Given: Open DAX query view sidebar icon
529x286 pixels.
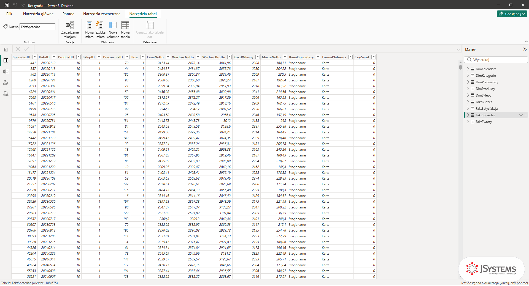Looking at the screenshot, I should (6, 82).
